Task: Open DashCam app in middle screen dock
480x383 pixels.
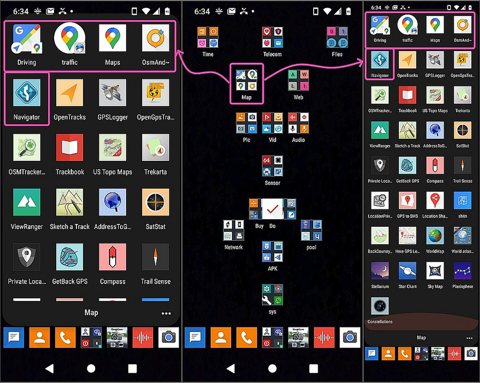Action: click(298, 338)
